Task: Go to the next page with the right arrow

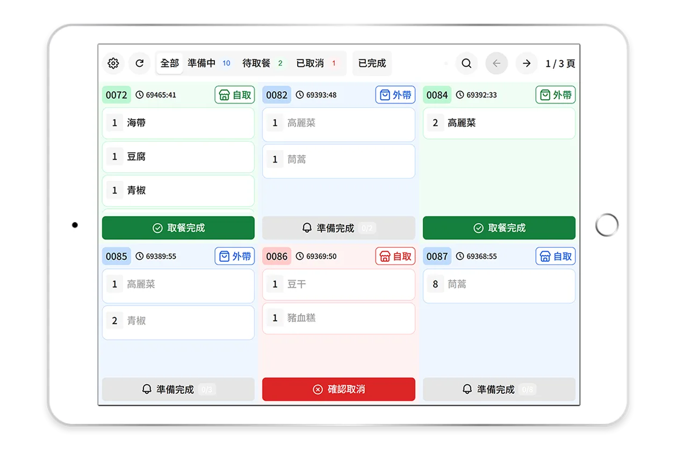Action: pos(527,63)
